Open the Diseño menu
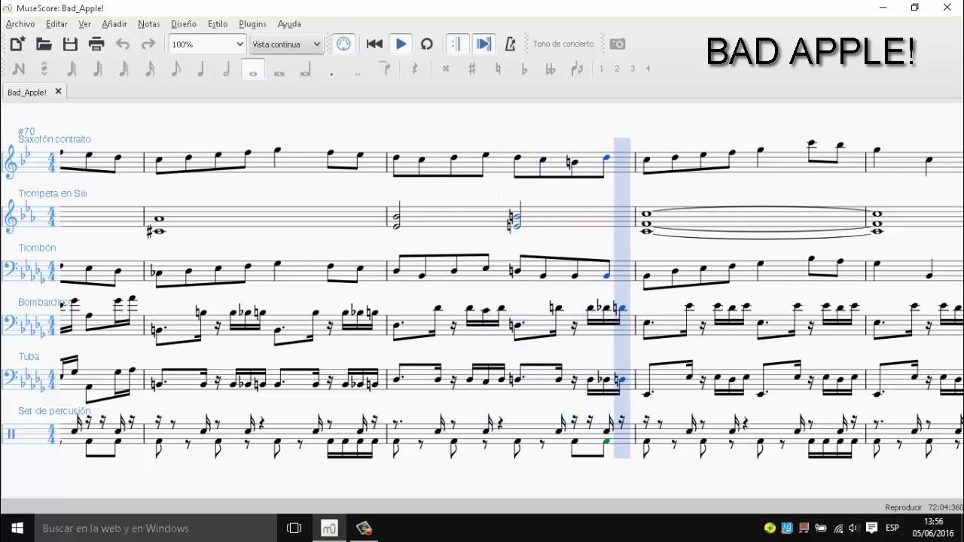The height and width of the screenshot is (542, 964). (184, 24)
